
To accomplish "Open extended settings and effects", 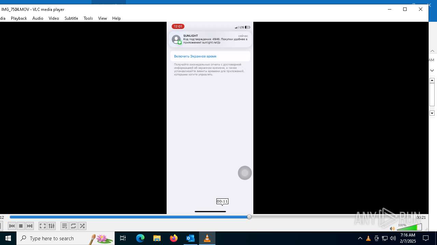I will (52, 226).
